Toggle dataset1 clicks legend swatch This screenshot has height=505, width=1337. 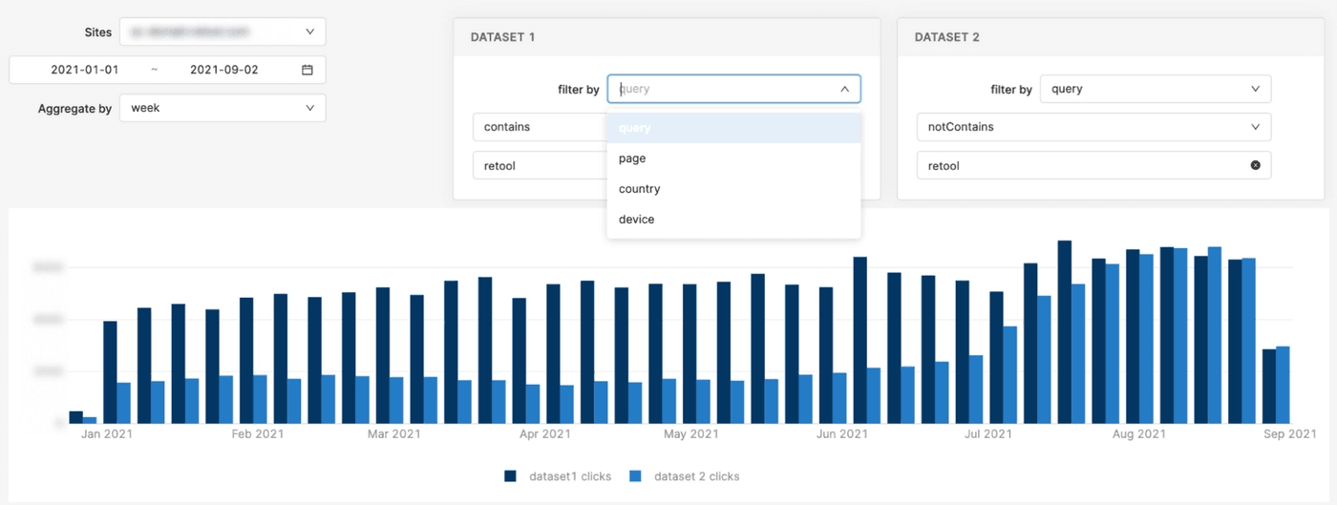tap(511, 476)
